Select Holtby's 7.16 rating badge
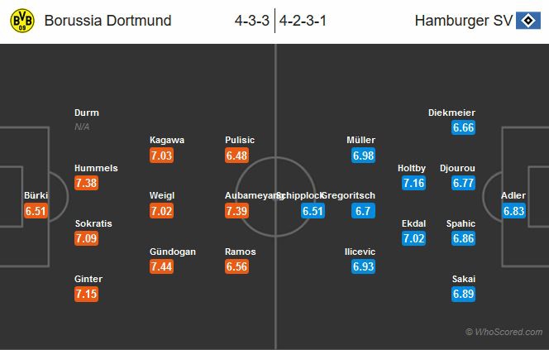Screen dimensions: 549x350 (414, 184)
